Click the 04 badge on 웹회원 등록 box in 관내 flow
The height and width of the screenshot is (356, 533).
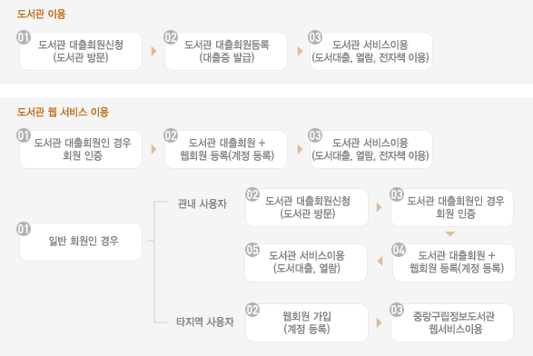[399, 250]
